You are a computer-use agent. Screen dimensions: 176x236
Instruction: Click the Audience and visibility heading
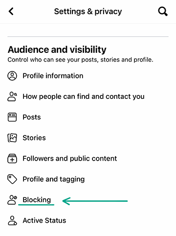57,49
